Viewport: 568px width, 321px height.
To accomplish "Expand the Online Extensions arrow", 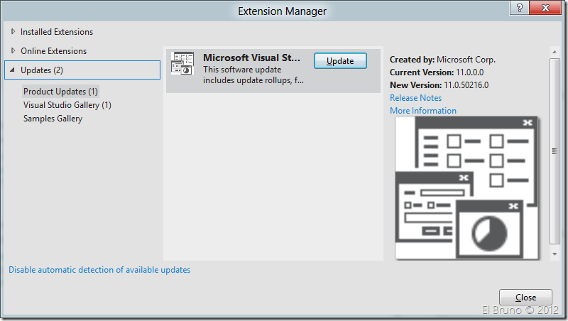I will tap(13, 51).
